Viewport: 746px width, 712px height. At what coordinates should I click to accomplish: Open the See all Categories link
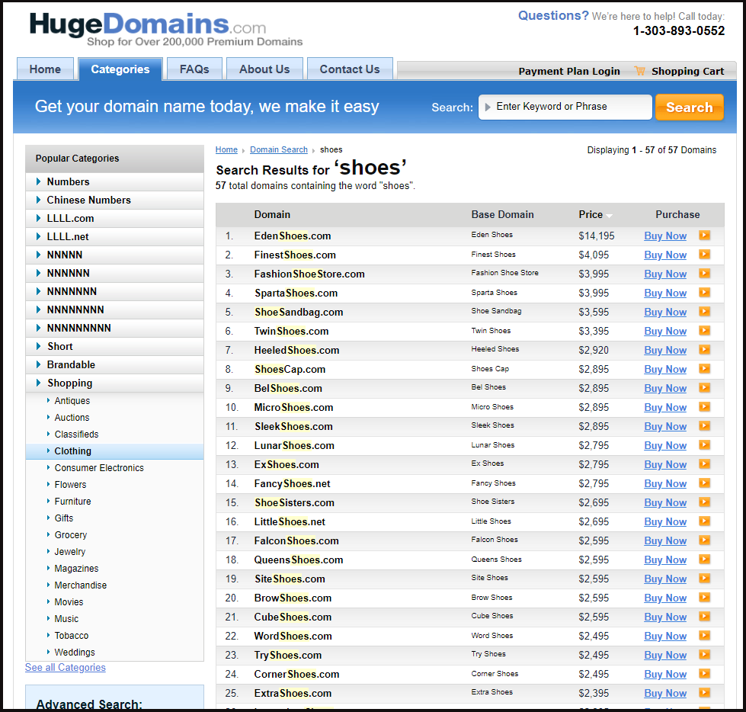(x=66, y=667)
